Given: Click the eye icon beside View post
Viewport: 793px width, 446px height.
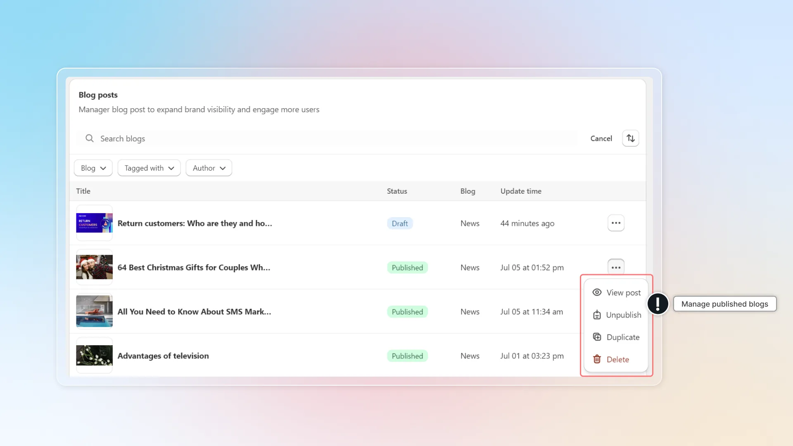Looking at the screenshot, I should click(597, 292).
